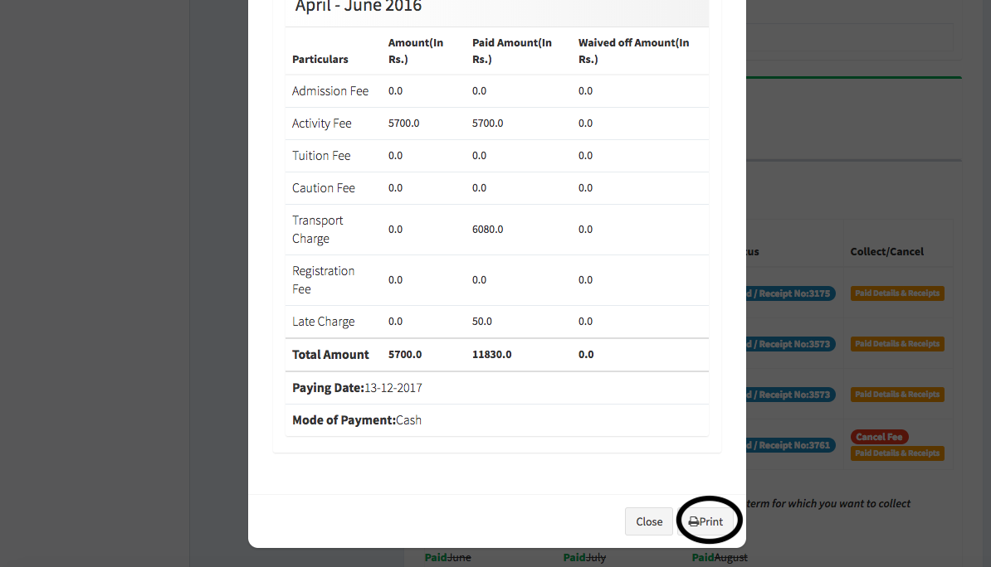The image size is (991, 567).
Task: Click the Waived off Amount(In Rs.) header
Action: click(x=633, y=51)
